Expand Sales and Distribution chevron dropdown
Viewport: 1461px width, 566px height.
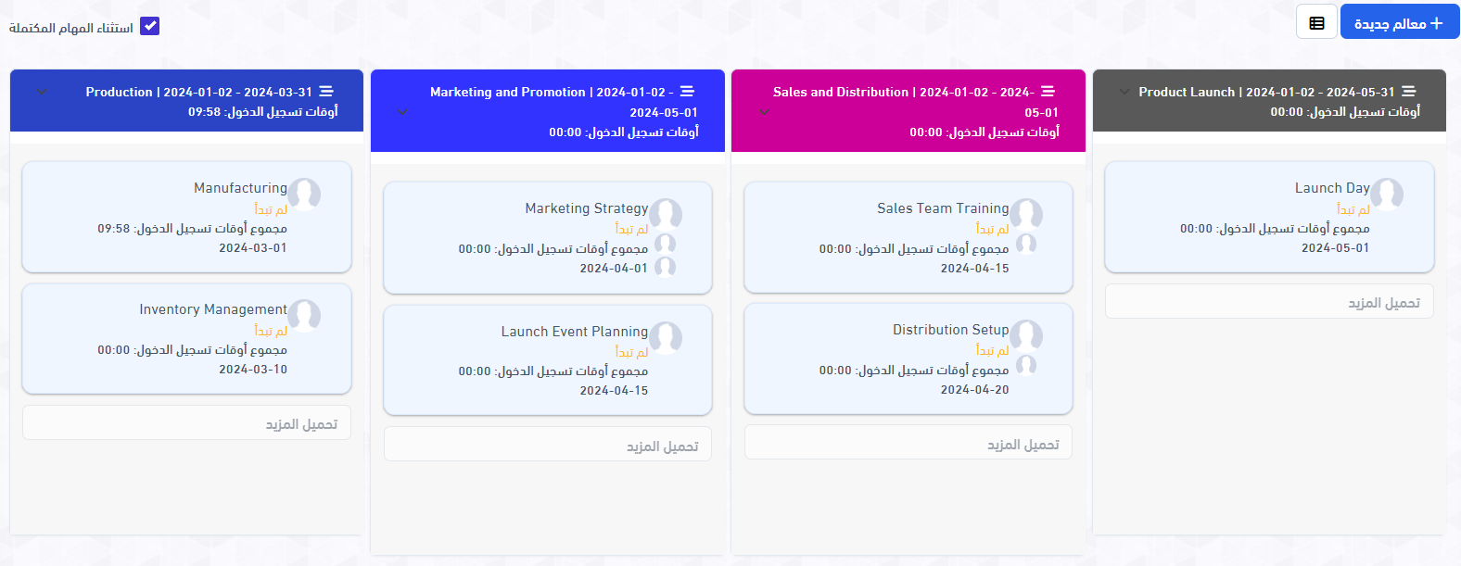pos(763,112)
